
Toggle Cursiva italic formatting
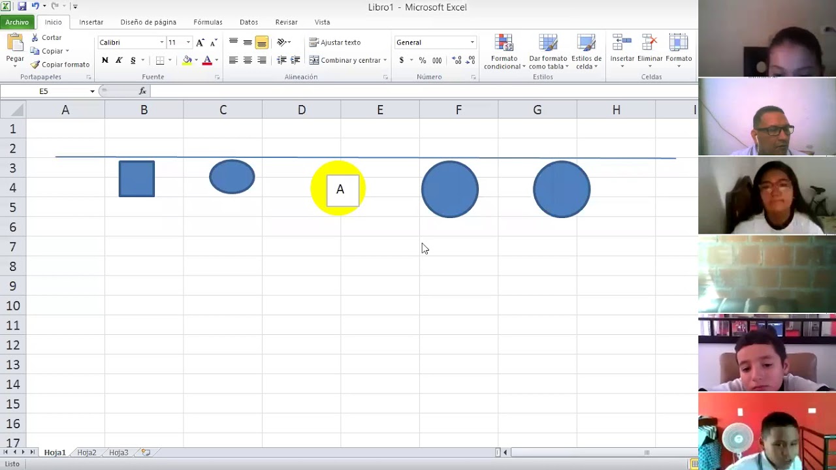(x=119, y=60)
